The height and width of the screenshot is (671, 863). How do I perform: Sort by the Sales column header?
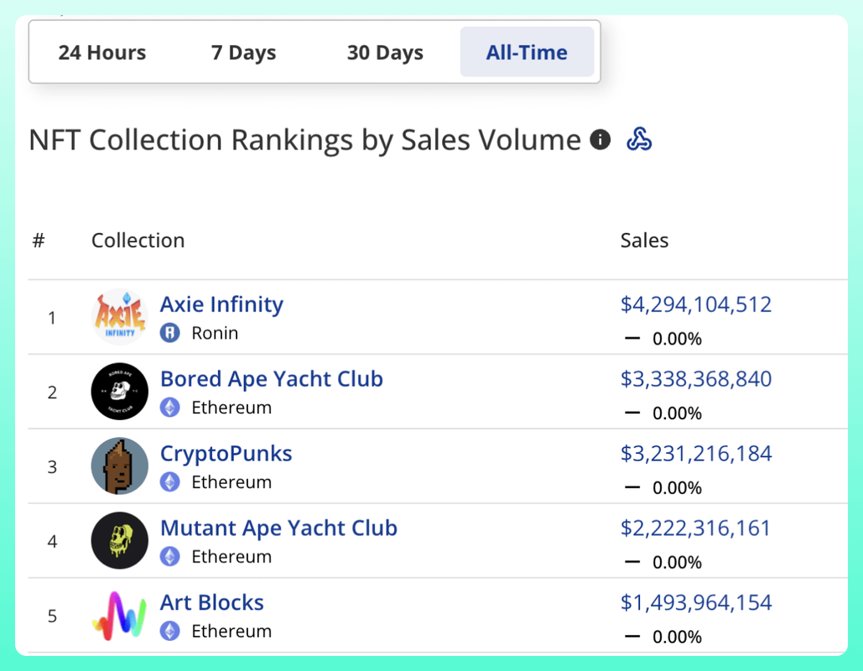[644, 241]
